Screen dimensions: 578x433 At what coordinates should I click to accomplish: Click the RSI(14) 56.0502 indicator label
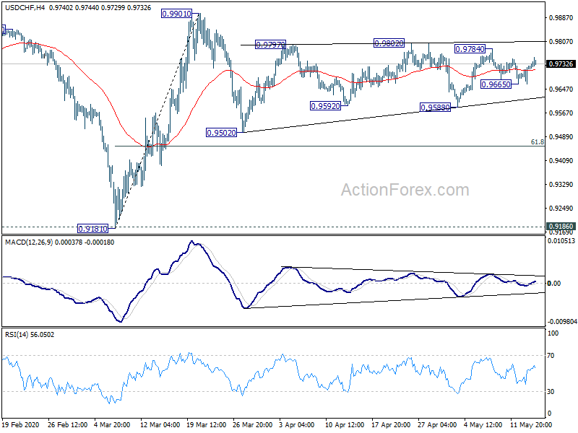pos(30,335)
